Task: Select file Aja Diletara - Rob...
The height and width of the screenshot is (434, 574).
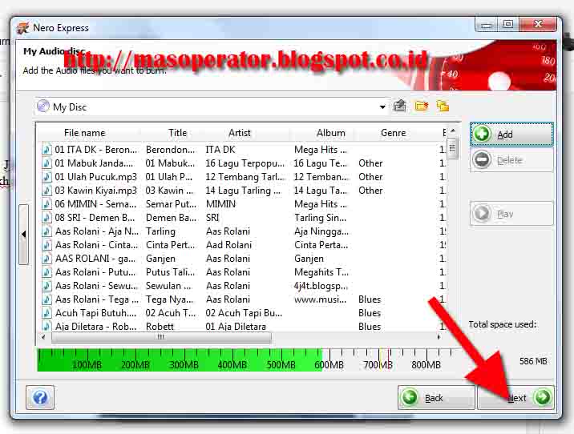Action: coord(95,326)
